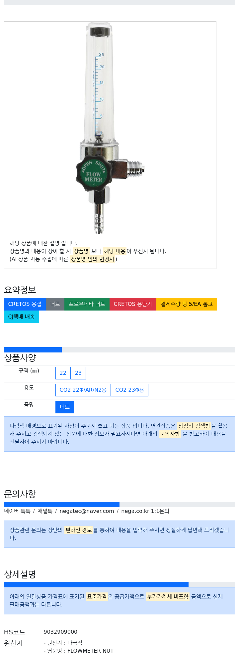The width and height of the screenshot is (239, 655).
Task: Click the blue 너트 product name button
Action: pos(65,407)
